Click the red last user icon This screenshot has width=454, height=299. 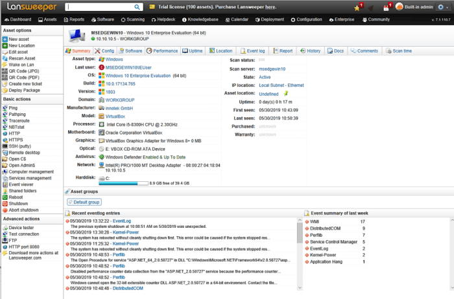[x=101, y=67]
